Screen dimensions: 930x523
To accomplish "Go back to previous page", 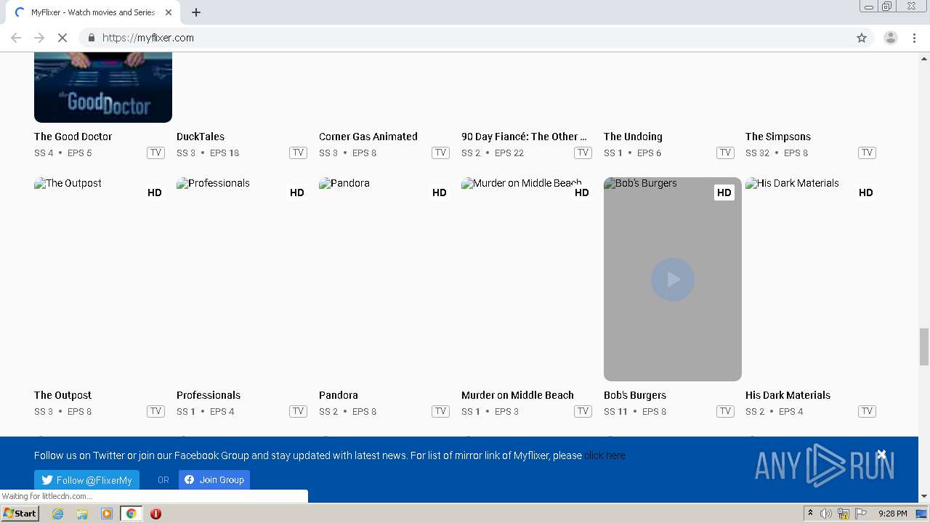I will [16, 38].
